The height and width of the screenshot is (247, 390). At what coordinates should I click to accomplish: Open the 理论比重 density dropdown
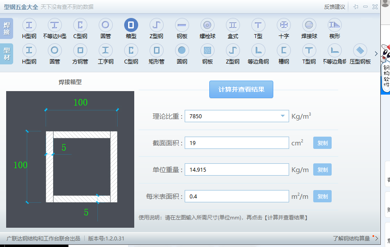(x=283, y=116)
